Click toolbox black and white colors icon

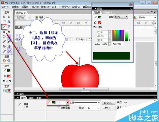(x=4, y=81)
